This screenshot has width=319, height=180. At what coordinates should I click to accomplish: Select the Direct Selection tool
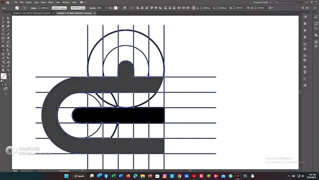coord(8,18)
